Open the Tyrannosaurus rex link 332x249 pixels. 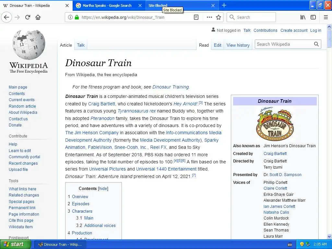pyautogui.click(x=136, y=111)
